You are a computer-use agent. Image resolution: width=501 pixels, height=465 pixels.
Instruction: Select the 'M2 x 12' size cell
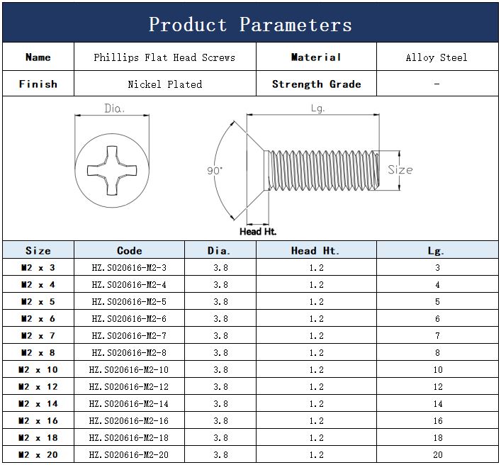click(x=38, y=387)
